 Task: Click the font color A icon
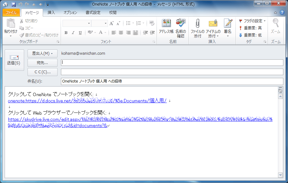[101, 32]
